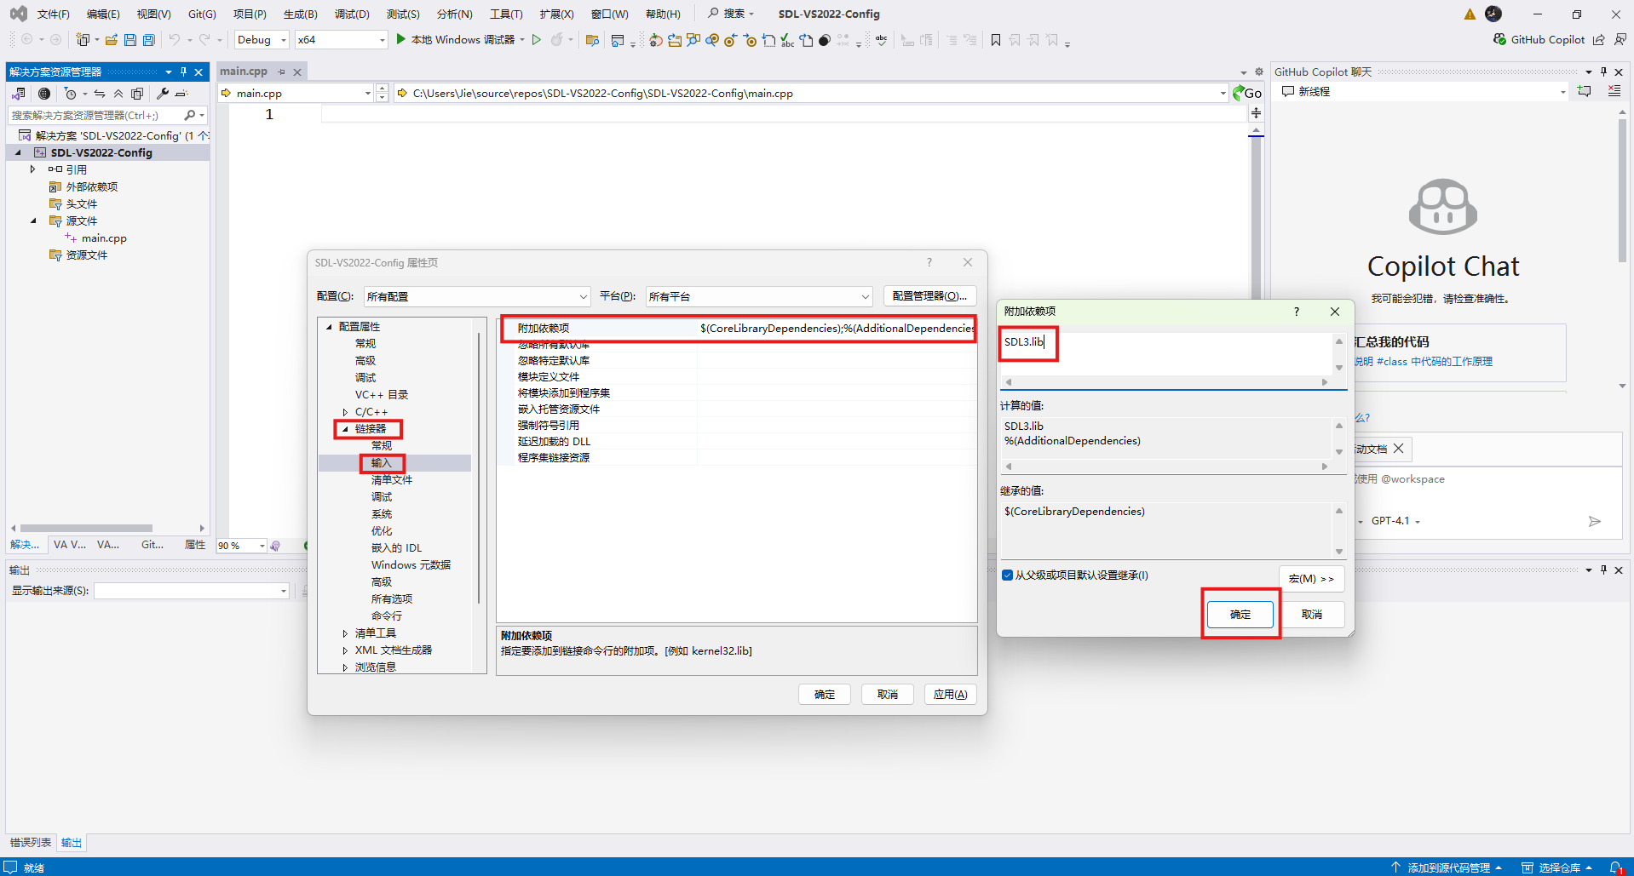1634x876 pixels.
Task: Click the Undo icon on the toolbar
Action: tap(175, 39)
